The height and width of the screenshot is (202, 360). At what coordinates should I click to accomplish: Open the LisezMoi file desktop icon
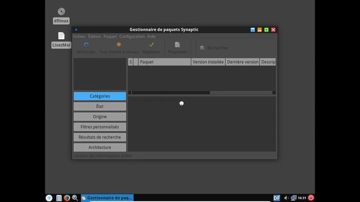pos(61,36)
